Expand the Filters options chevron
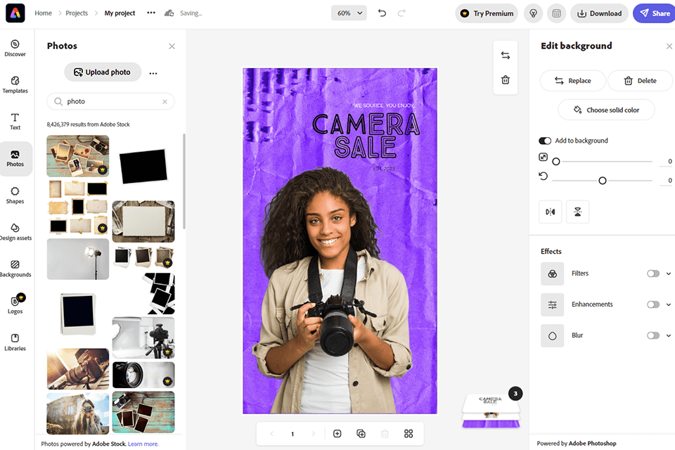 (669, 274)
